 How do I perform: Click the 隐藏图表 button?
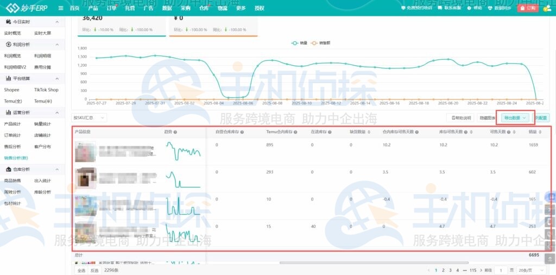coord(487,117)
